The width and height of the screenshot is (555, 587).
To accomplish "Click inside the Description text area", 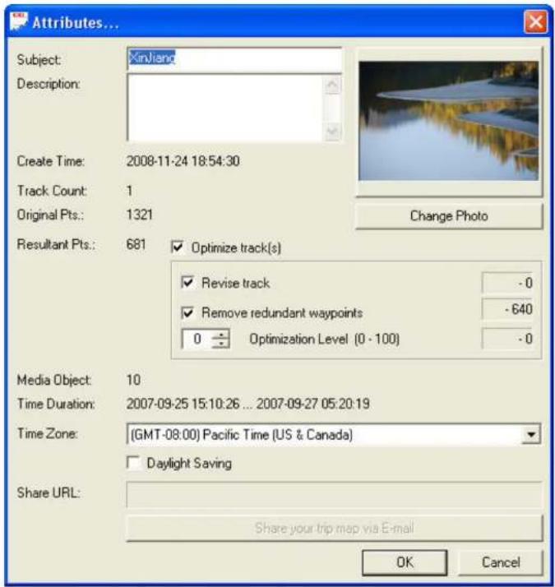I will tap(224, 108).
